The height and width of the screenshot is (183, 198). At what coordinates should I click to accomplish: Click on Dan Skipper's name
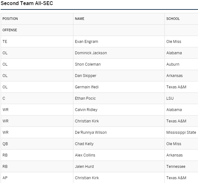click(x=85, y=76)
